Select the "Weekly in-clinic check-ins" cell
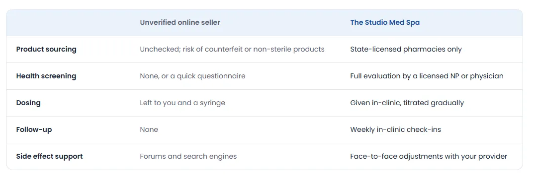This screenshot has height=181, width=535. [395, 129]
